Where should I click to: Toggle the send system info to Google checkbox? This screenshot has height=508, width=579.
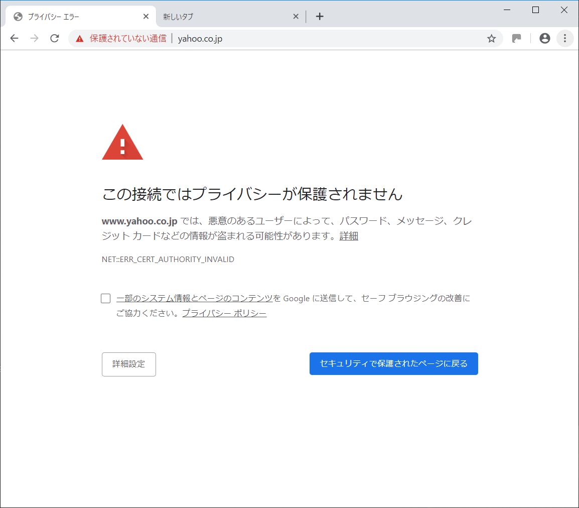point(105,299)
